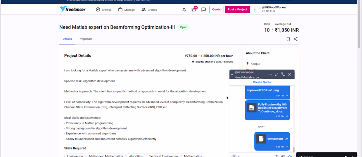Screen dimensions: 362x157
Task: Click the Algorithm skill tag
Action: [136, 156]
